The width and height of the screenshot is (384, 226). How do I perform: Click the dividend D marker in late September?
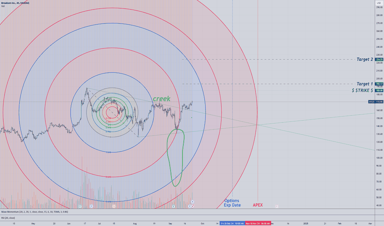(190, 206)
